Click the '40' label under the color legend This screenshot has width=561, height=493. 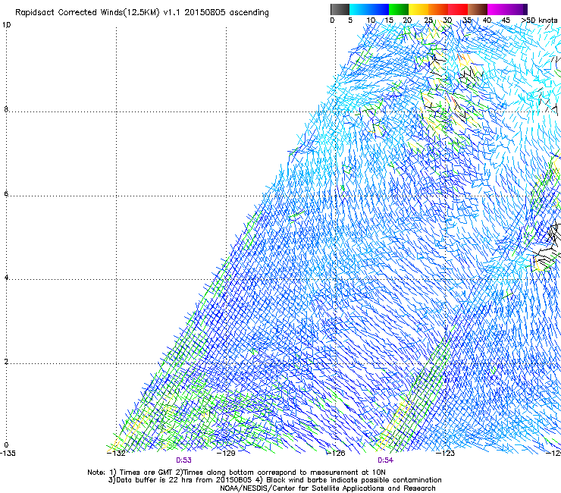click(487, 20)
